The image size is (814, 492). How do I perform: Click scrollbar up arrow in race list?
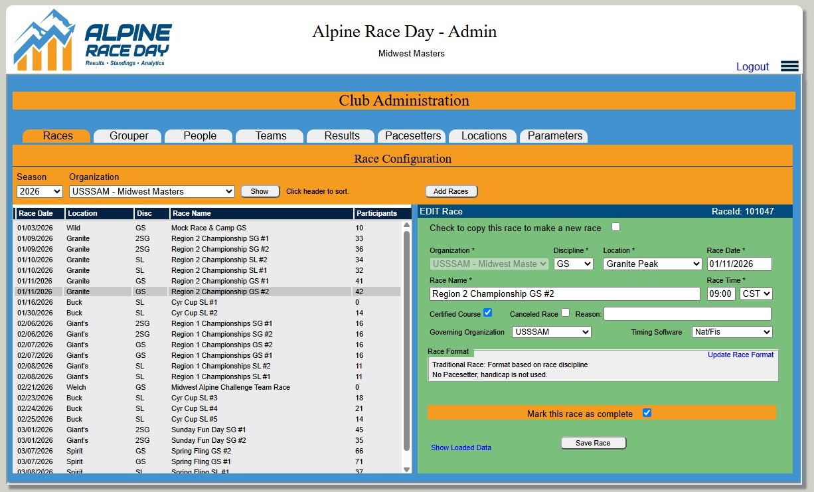pyautogui.click(x=407, y=226)
